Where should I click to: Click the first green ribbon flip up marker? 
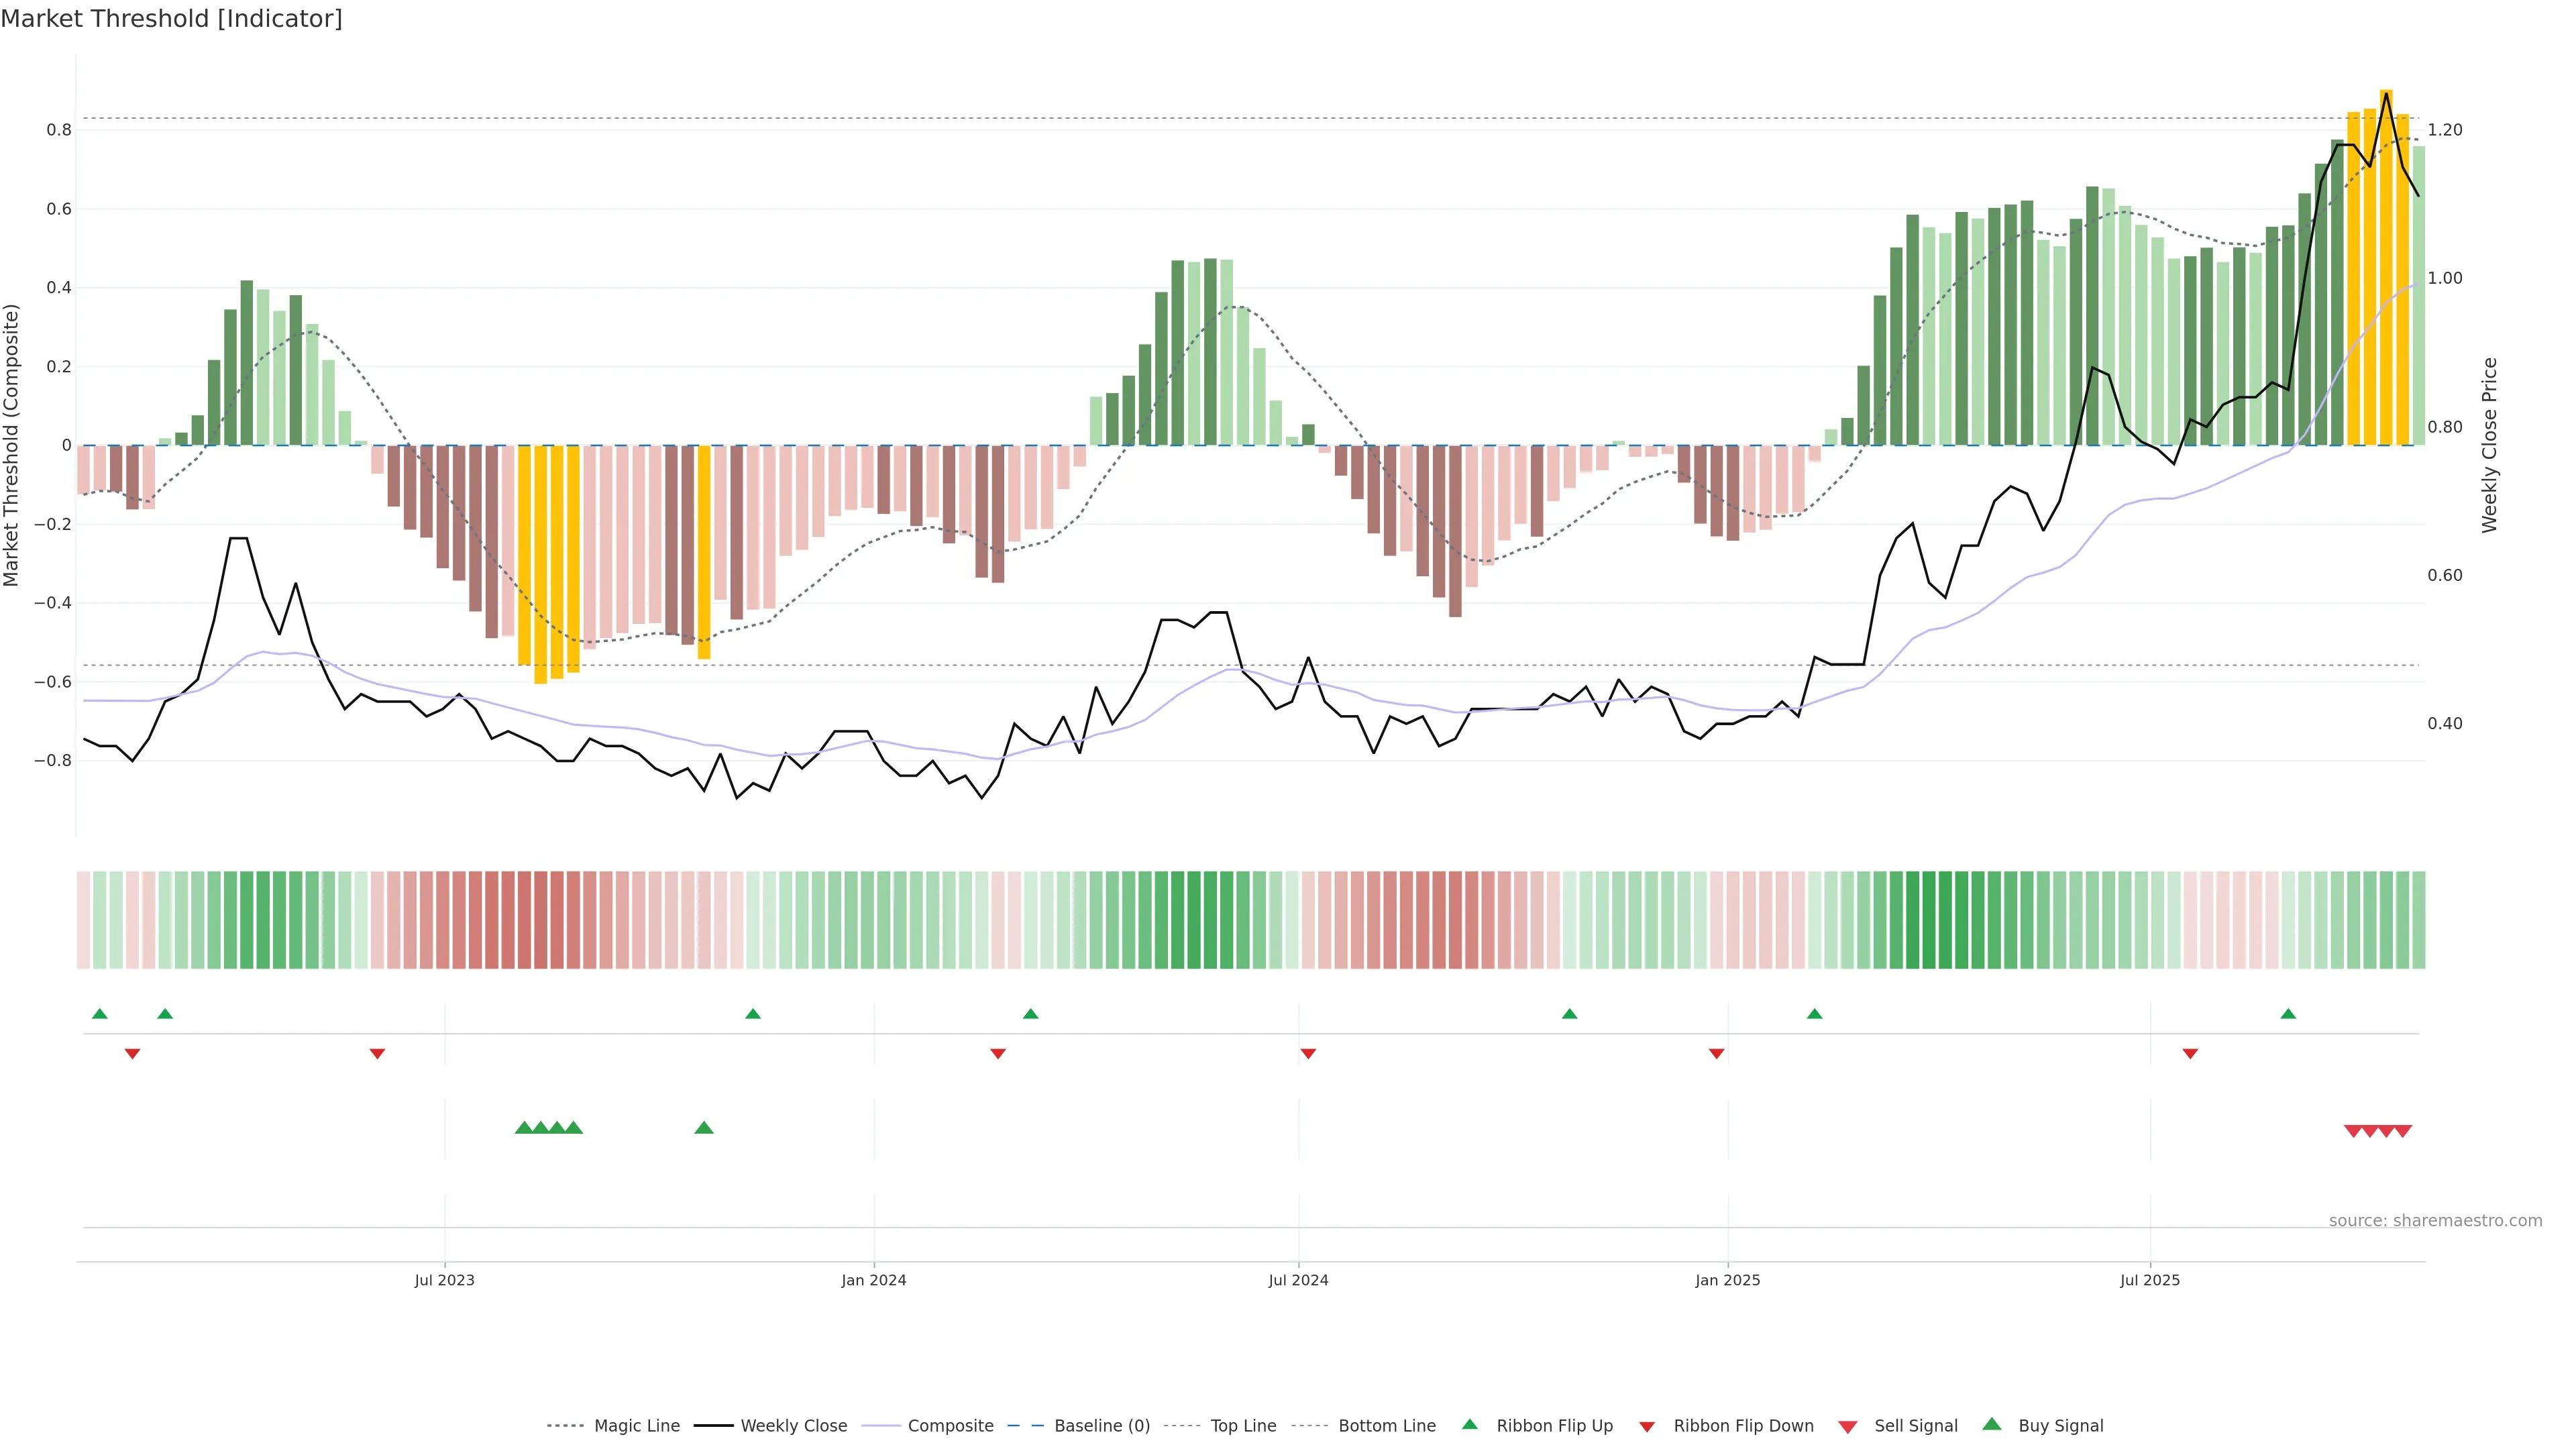100,1014
